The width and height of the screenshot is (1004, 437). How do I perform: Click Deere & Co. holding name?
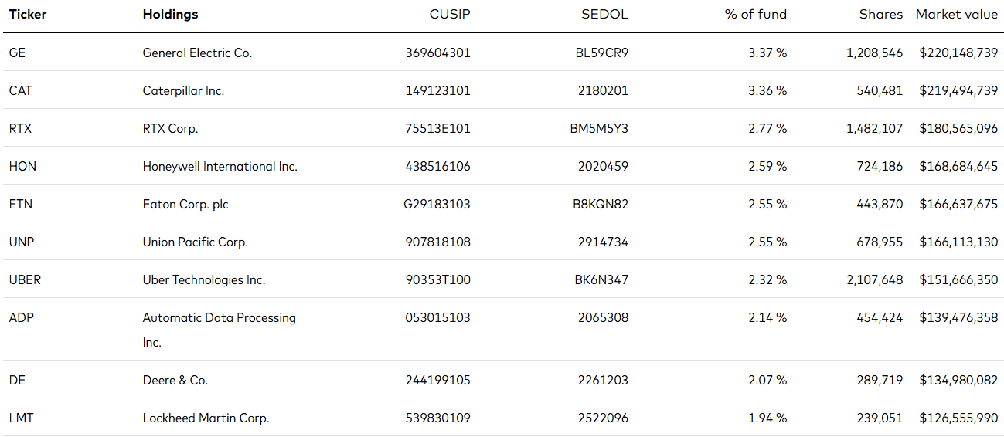(175, 380)
